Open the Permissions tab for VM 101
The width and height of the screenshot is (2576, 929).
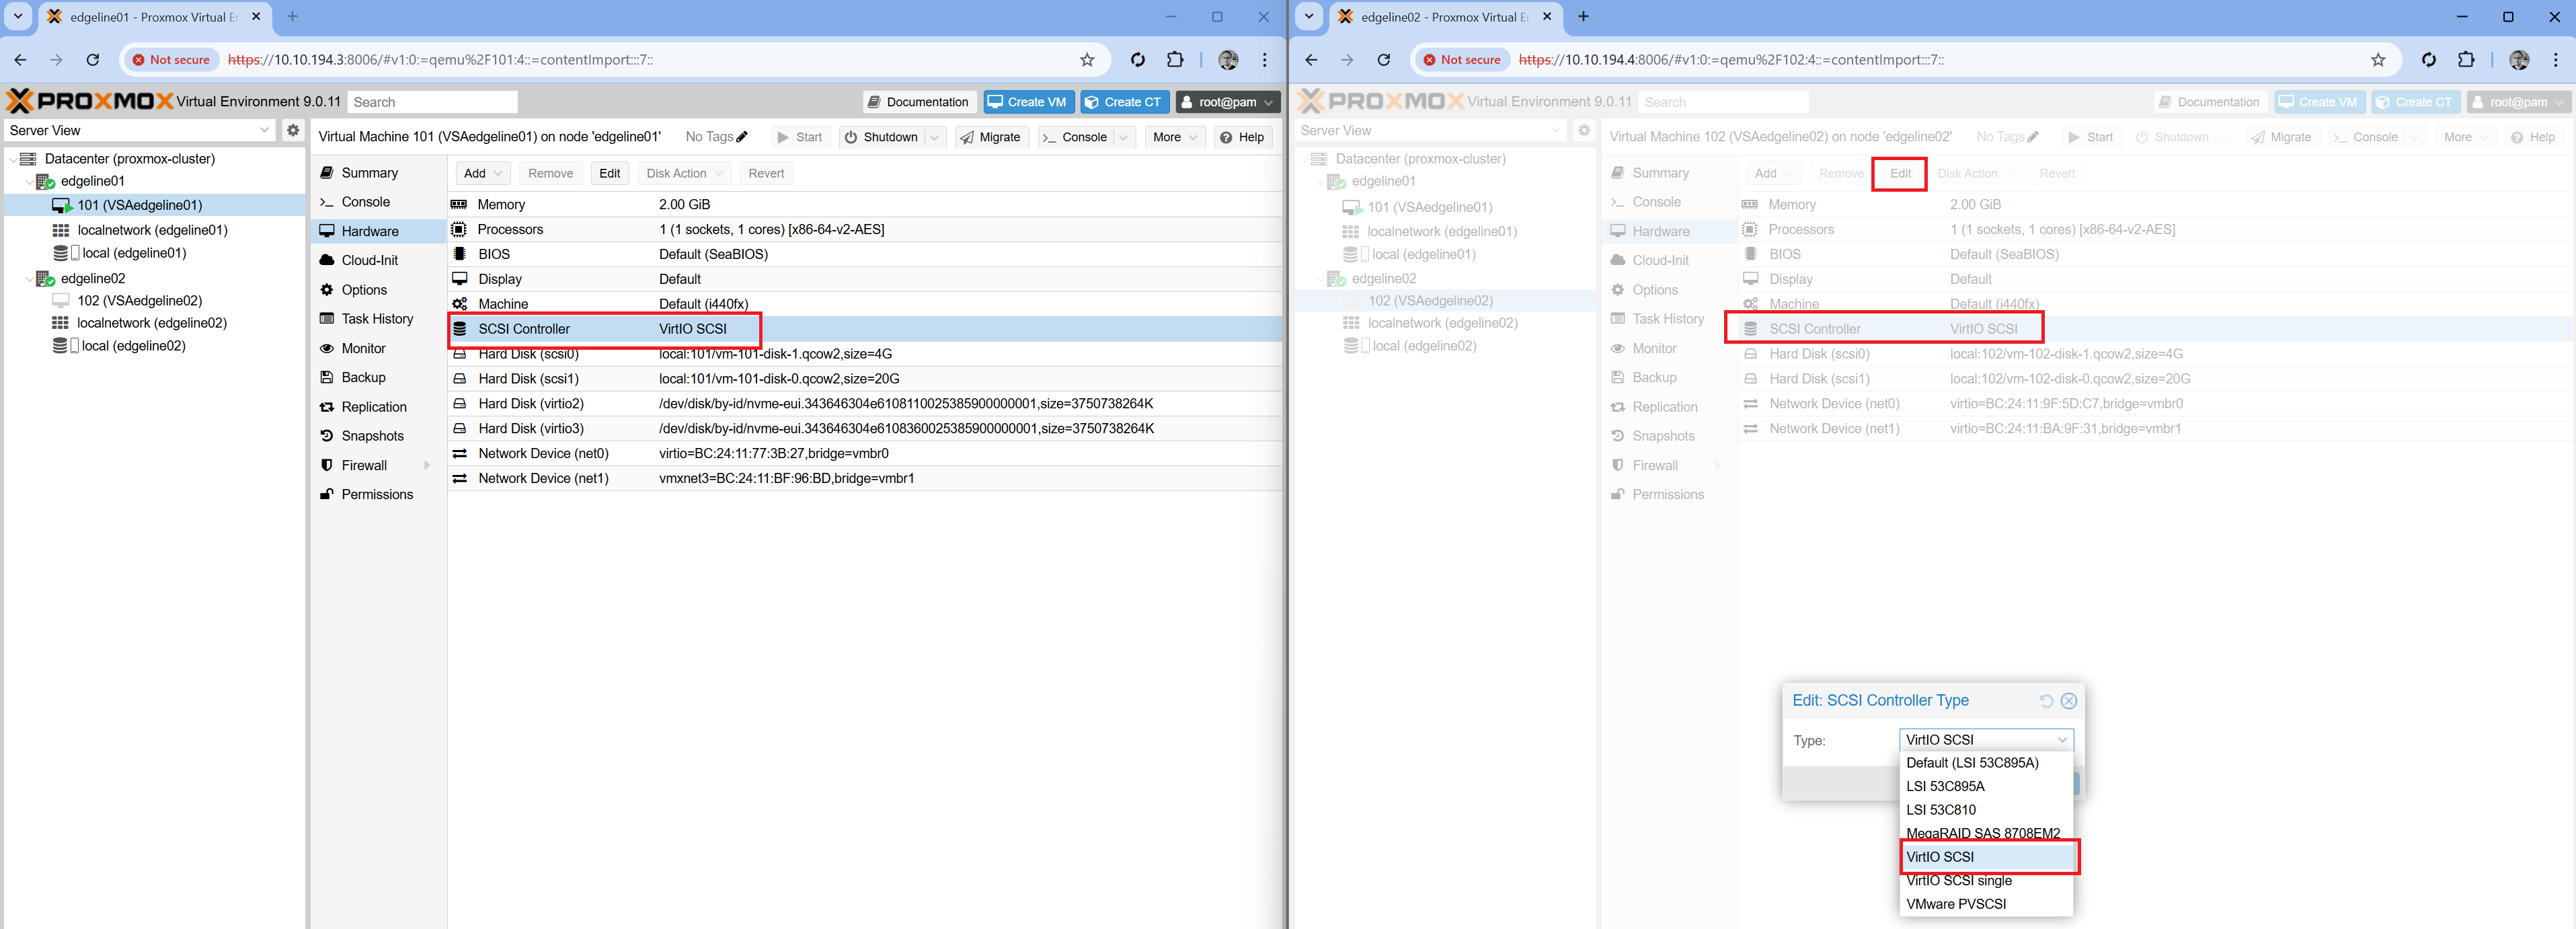[x=377, y=495]
